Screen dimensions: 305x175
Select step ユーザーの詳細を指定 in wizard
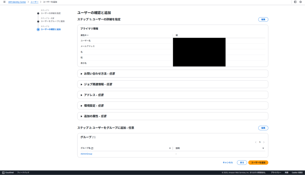click(x=51, y=13)
